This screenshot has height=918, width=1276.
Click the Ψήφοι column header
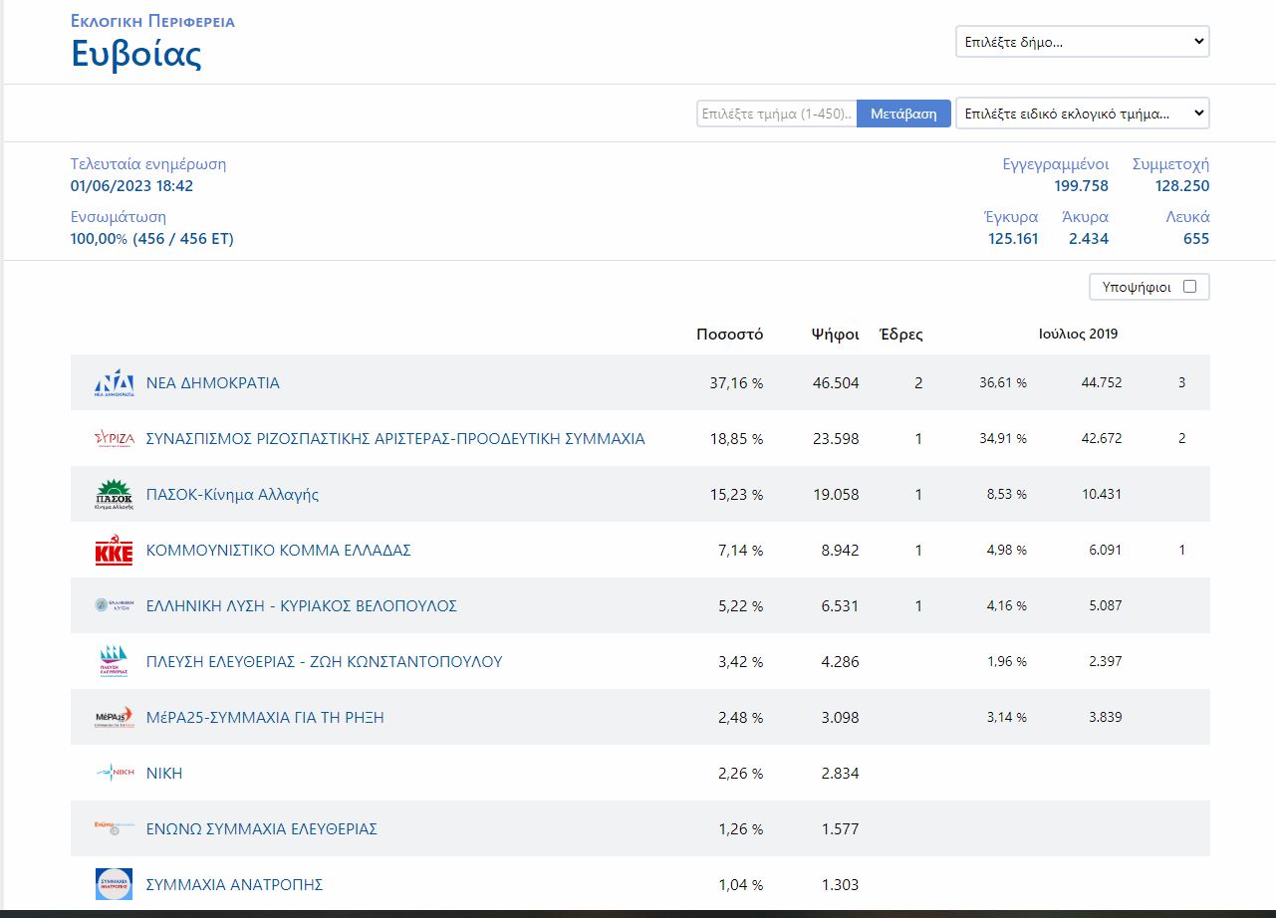click(x=836, y=335)
